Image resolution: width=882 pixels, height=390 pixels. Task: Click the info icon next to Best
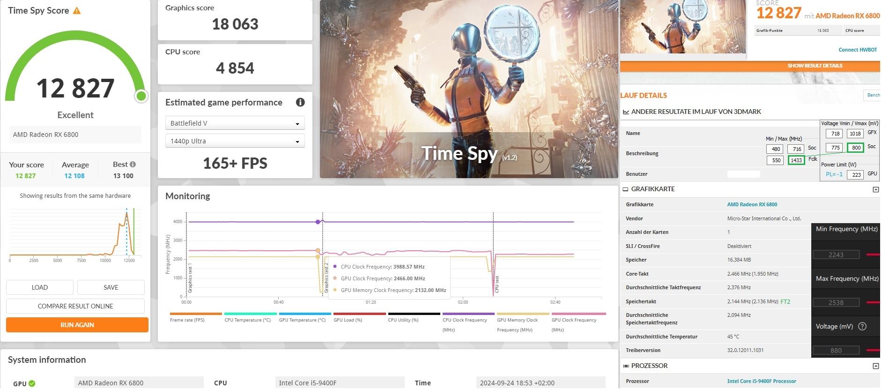(x=133, y=164)
